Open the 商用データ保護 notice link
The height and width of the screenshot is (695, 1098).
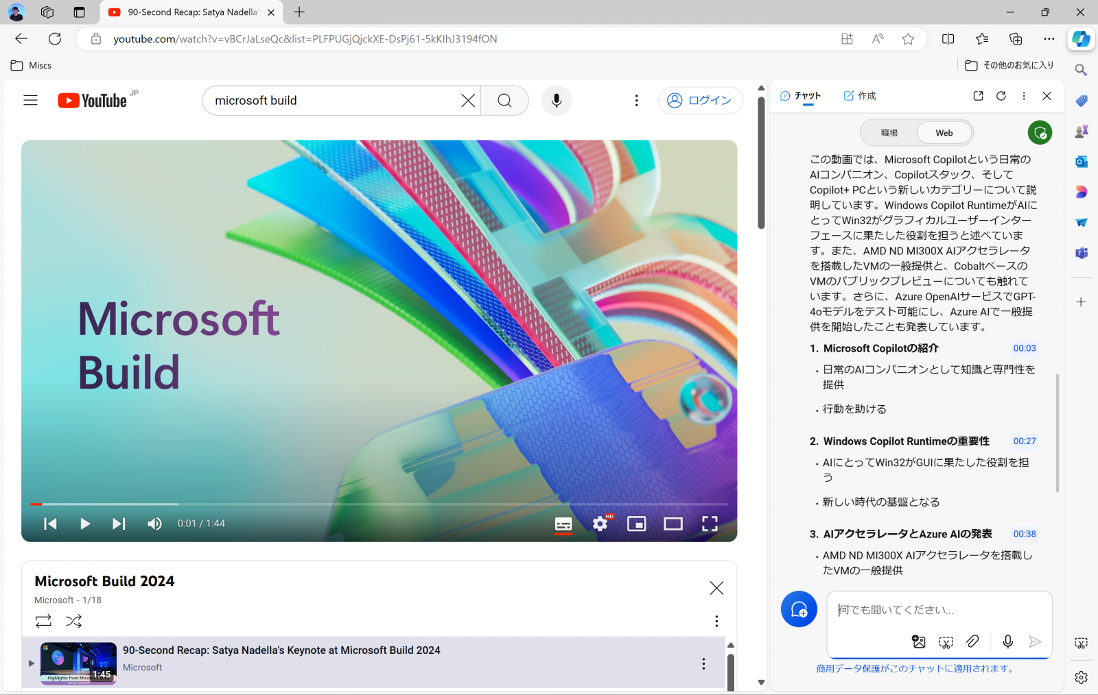916,669
